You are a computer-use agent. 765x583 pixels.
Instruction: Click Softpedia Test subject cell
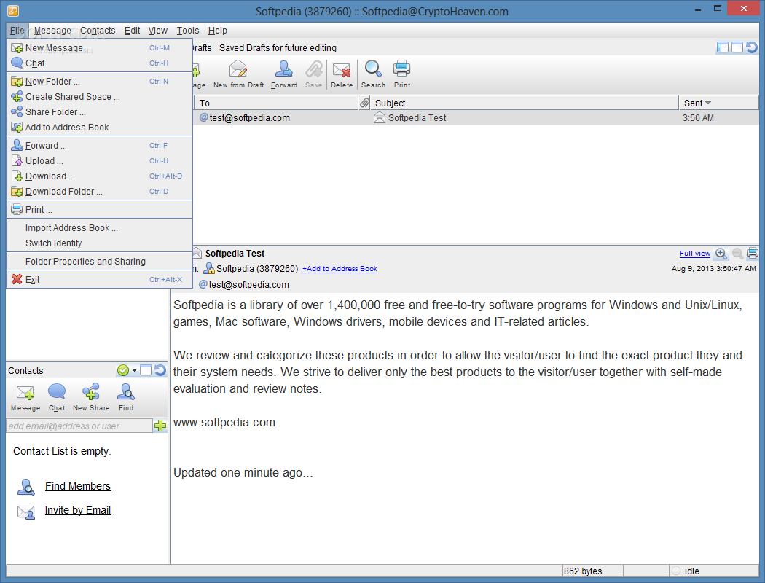[x=417, y=117]
